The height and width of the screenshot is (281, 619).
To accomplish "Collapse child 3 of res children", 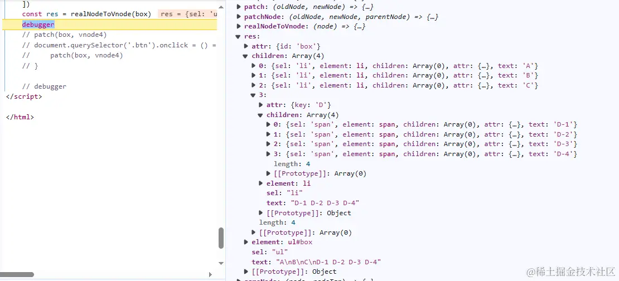I will point(253,95).
